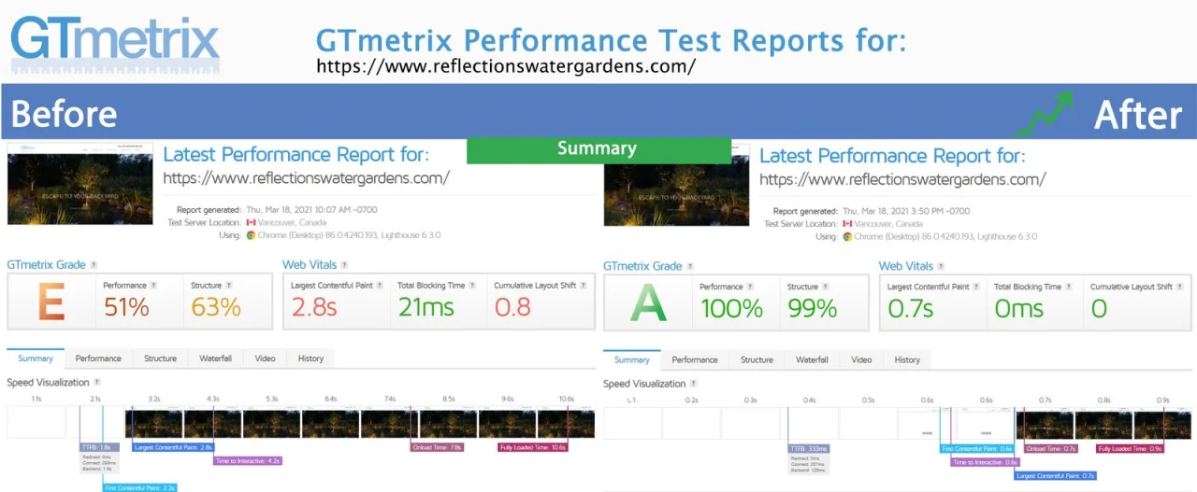Click TTFB 333ms marker in After timeline
Viewport: 1197px width, 492px height.
pos(807,448)
